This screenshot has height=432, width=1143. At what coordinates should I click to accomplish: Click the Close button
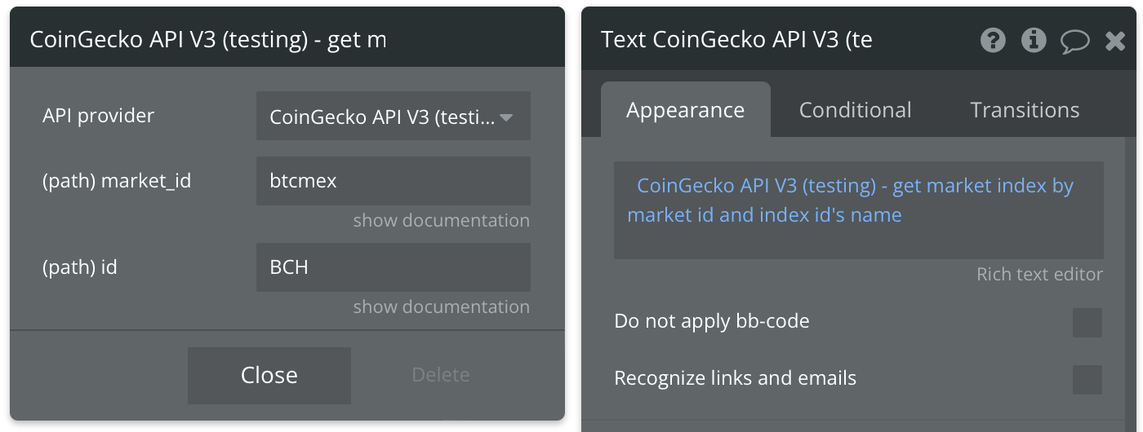(x=269, y=375)
